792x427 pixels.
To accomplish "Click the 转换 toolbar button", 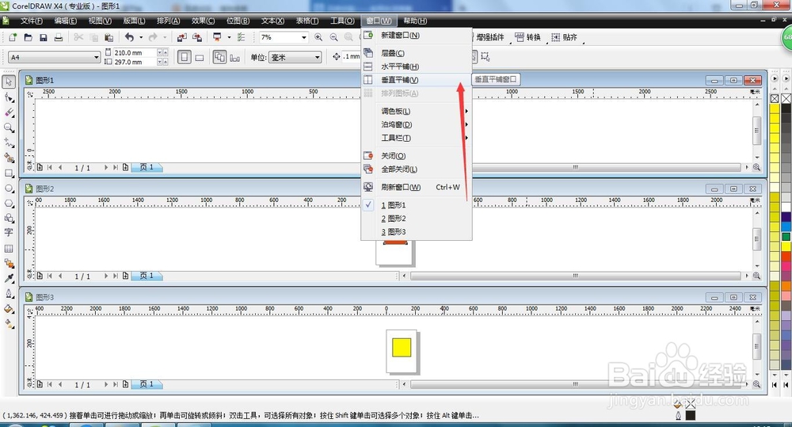I will [527, 37].
